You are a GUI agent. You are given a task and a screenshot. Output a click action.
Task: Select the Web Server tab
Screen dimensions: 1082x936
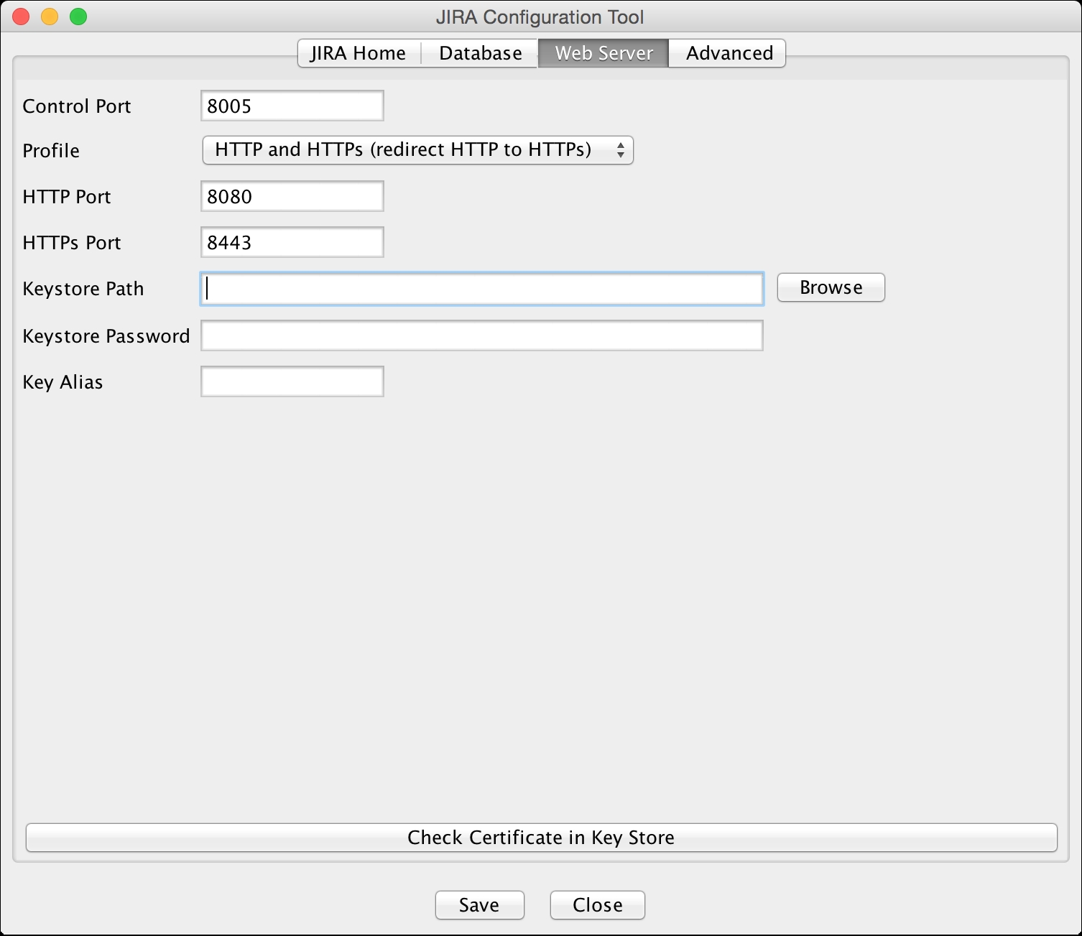(604, 53)
